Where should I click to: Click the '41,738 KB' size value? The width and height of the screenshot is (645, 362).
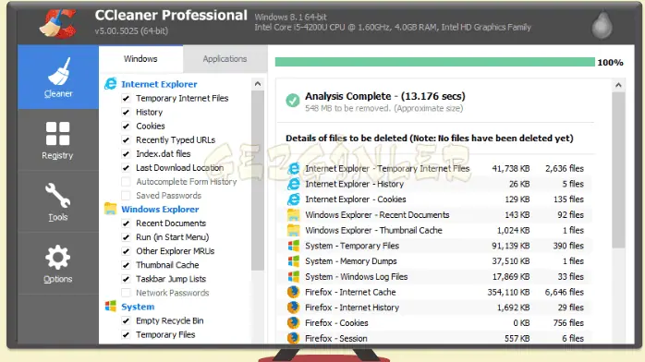(x=511, y=168)
